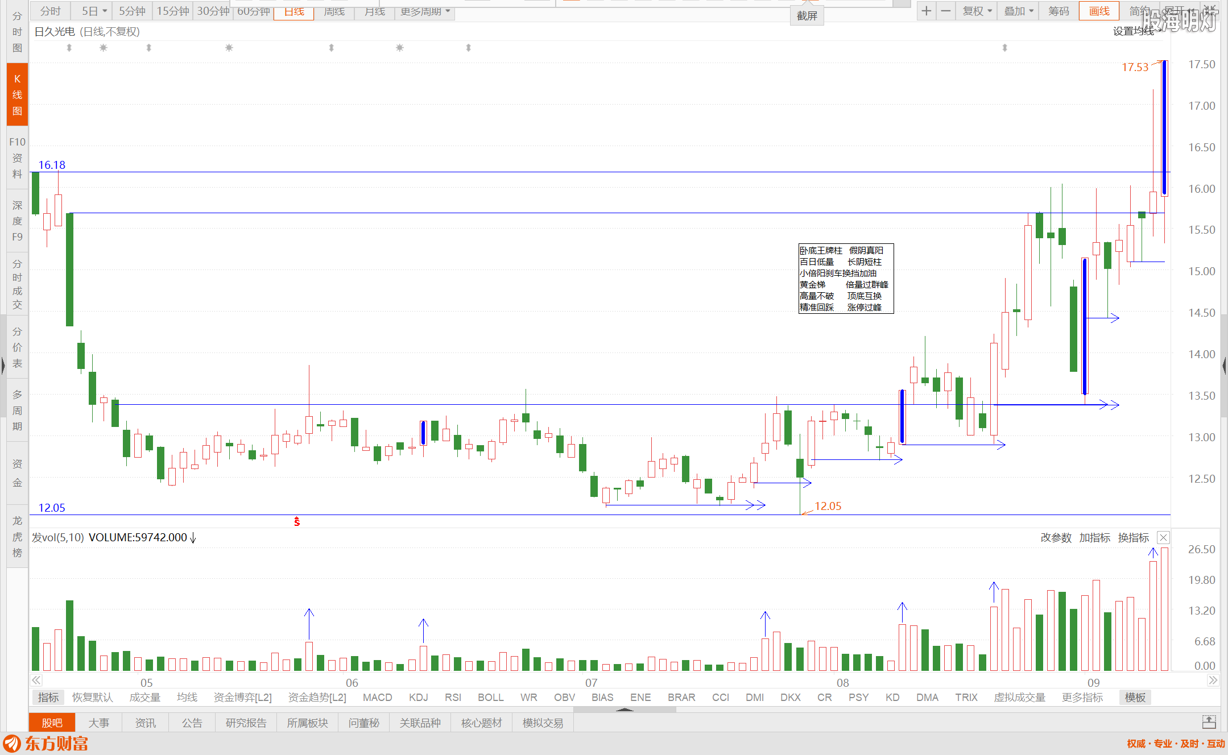Collapse the left sidebar arrow handle

coord(3,366)
